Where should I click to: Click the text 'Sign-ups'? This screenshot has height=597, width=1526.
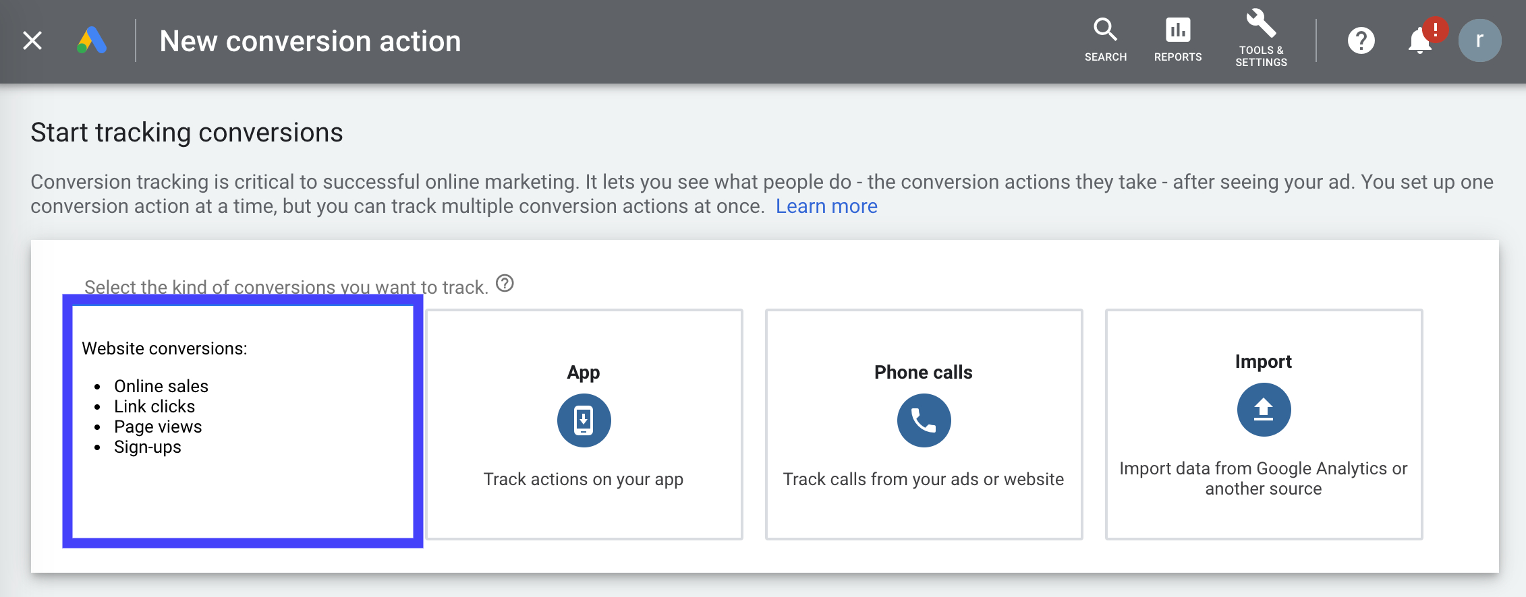click(148, 447)
